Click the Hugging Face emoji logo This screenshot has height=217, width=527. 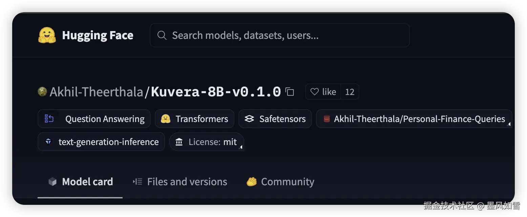[47, 35]
